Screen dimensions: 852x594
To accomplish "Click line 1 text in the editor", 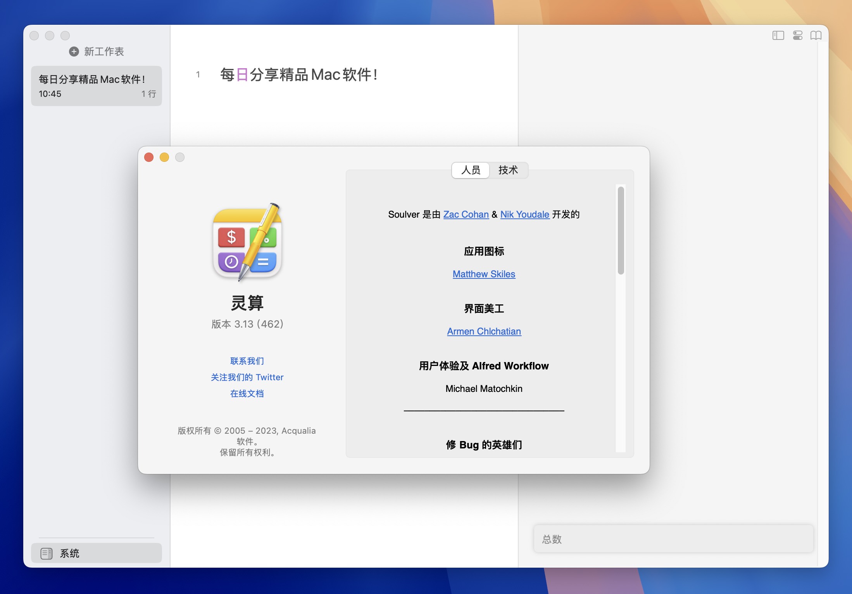I will coord(299,75).
